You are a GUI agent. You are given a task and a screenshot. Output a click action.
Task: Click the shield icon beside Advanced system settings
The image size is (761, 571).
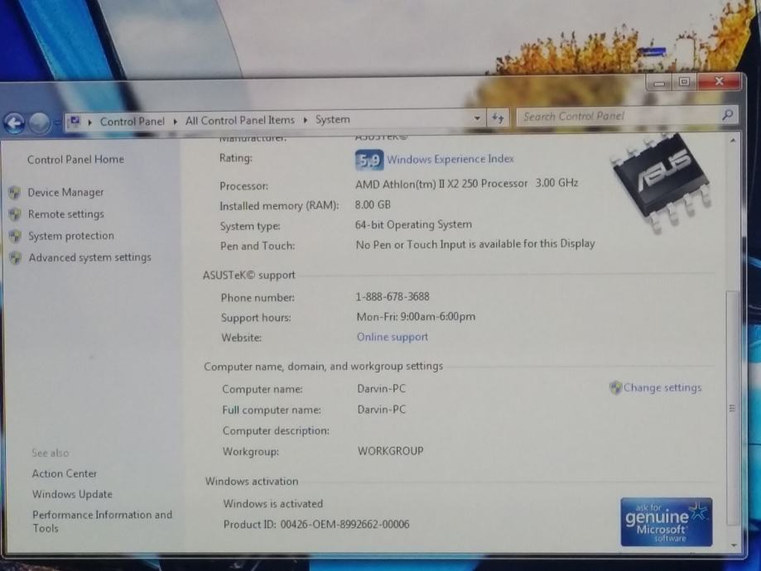pos(16,257)
